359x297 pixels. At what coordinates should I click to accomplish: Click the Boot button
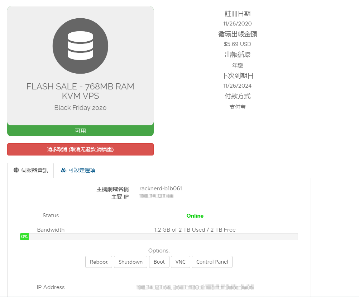click(159, 262)
